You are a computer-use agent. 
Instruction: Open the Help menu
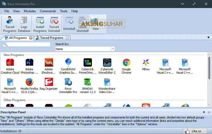click(75, 11)
